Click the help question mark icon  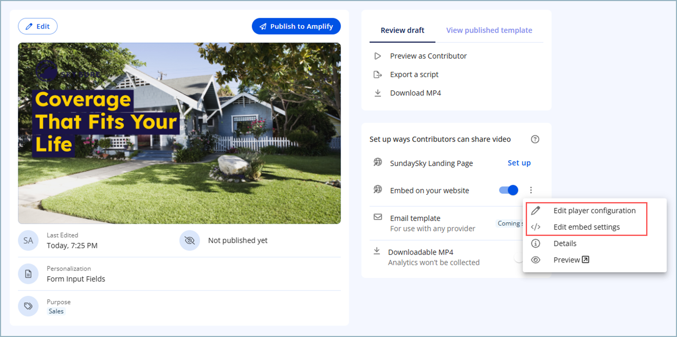pyautogui.click(x=535, y=139)
